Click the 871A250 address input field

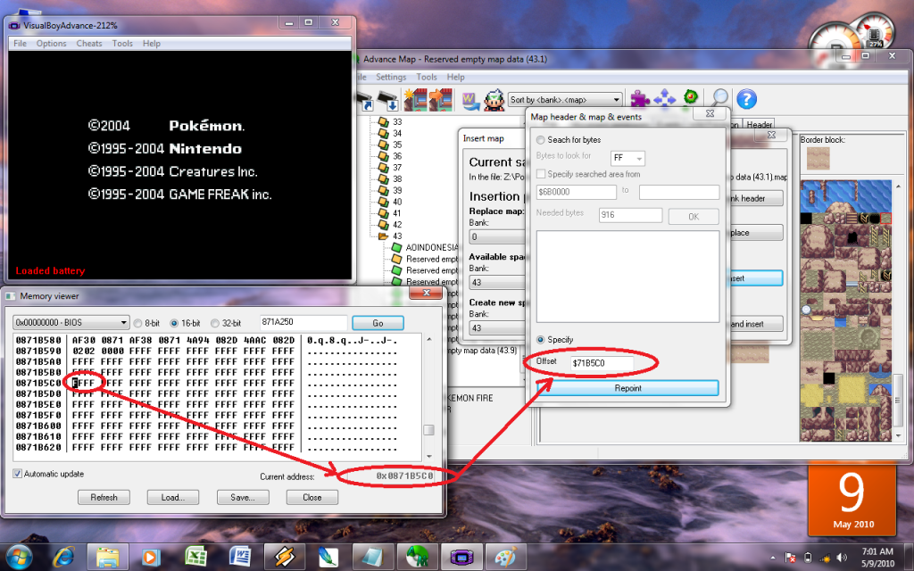tap(303, 322)
